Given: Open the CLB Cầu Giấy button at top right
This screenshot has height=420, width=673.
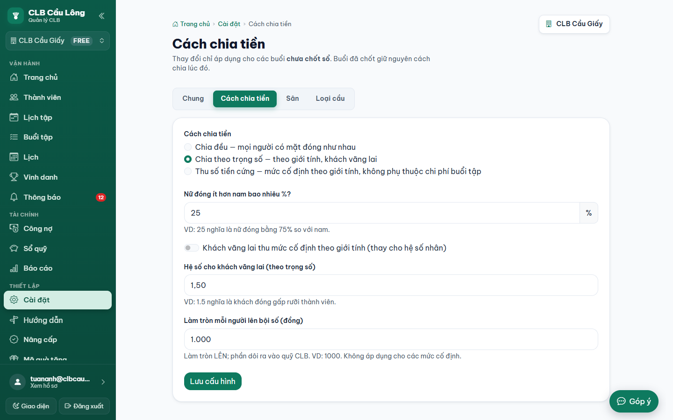Looking at the screenshot, I should tap(574, 24).
